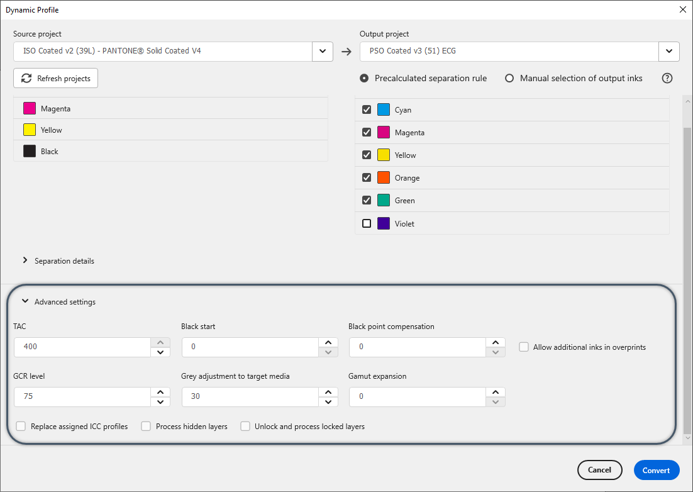This screenshot has height=492, width=693.
Task: Click the source project Magenta ink swatch
Action: [29, 108]
